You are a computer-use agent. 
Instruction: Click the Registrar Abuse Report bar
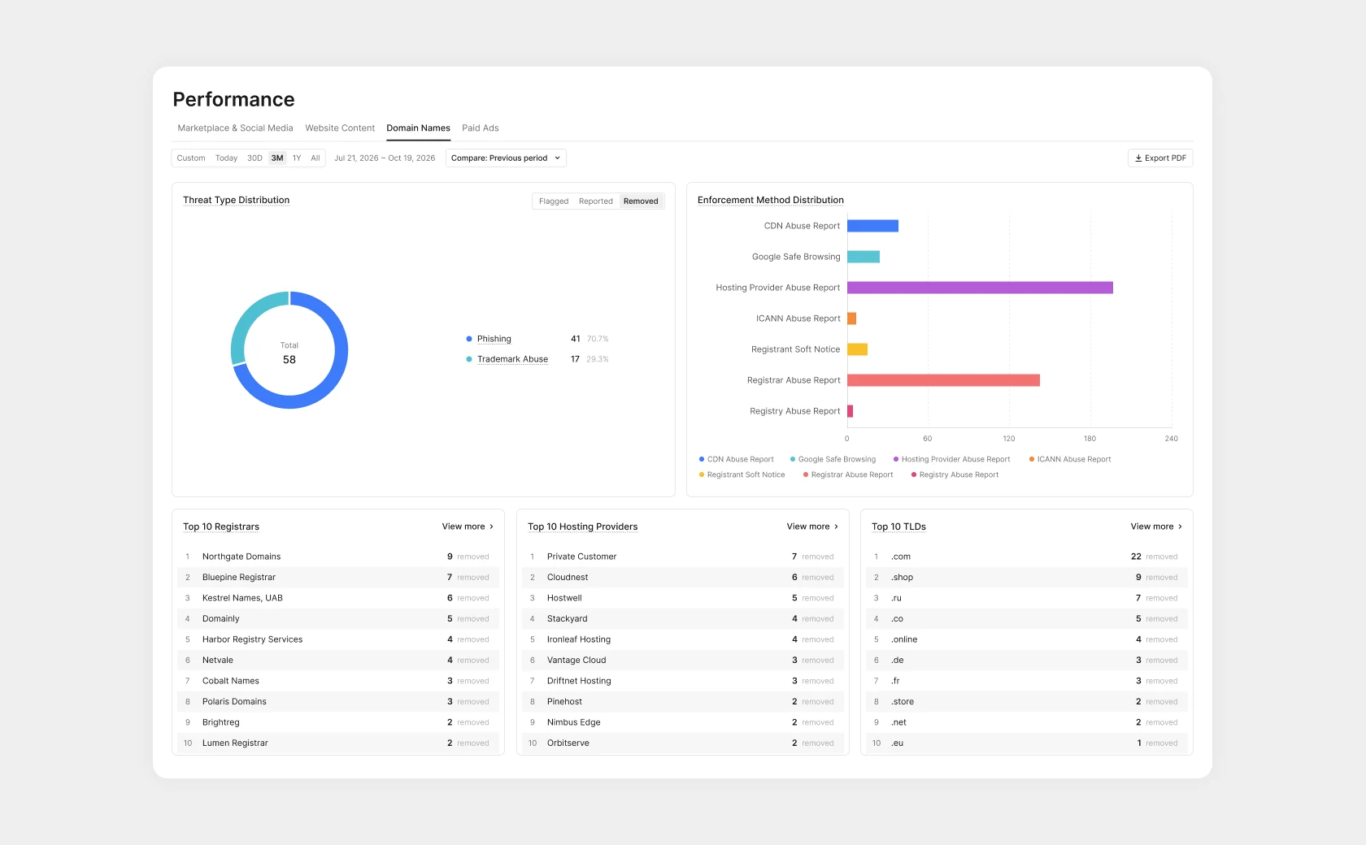point(943,380)
